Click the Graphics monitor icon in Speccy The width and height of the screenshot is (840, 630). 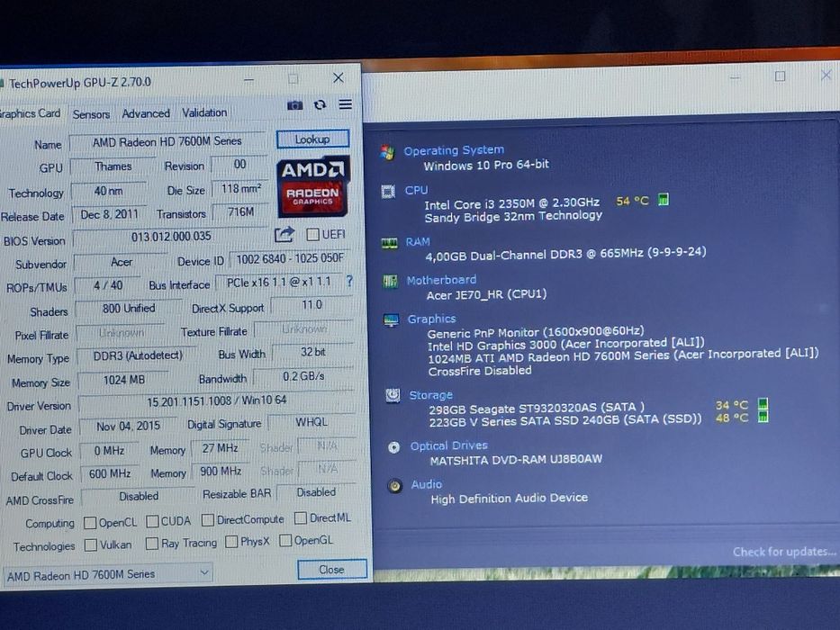pyautogui.click(x=391, y=320)
